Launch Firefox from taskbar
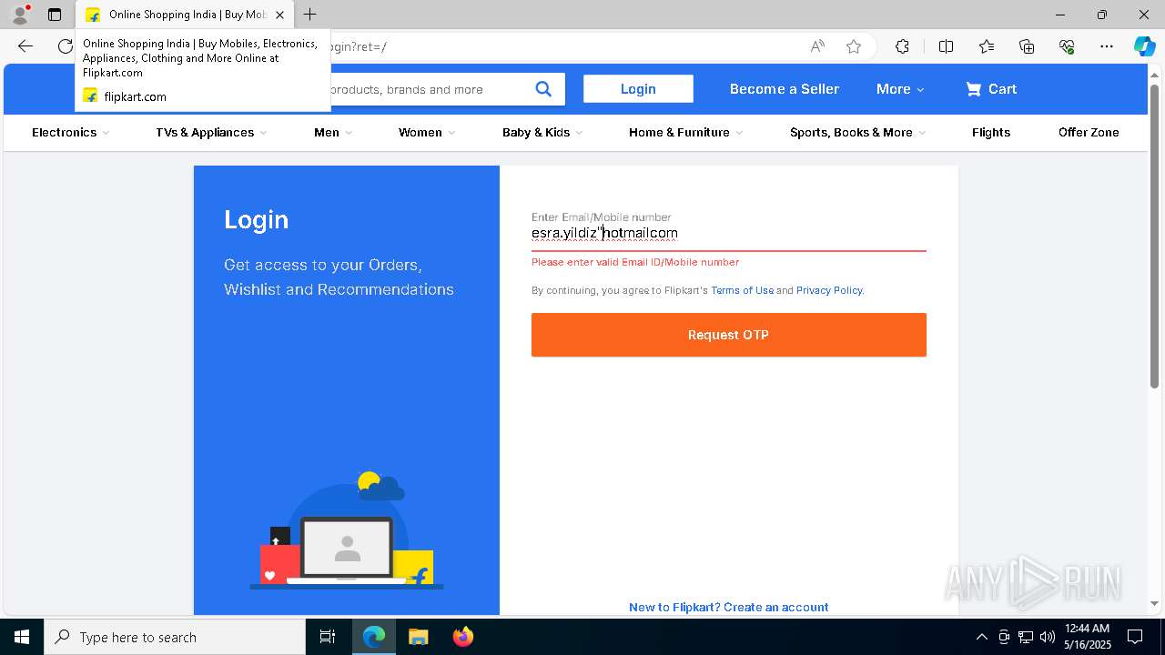The height and width of the screenshot is (655, 1165). [462, 637]
